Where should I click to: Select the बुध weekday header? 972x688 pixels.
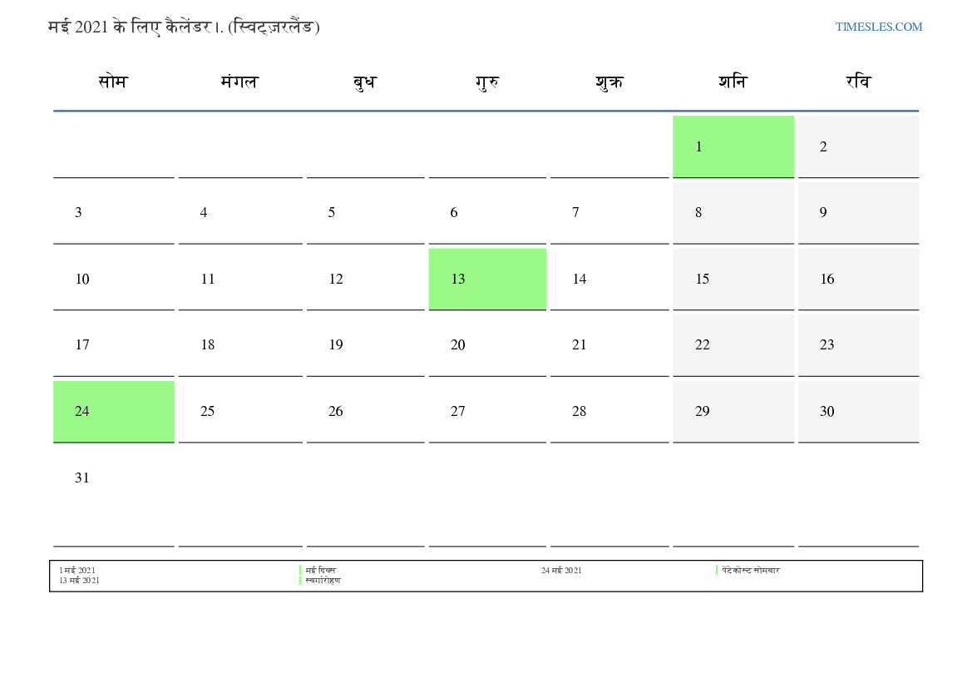coord(364,82)
